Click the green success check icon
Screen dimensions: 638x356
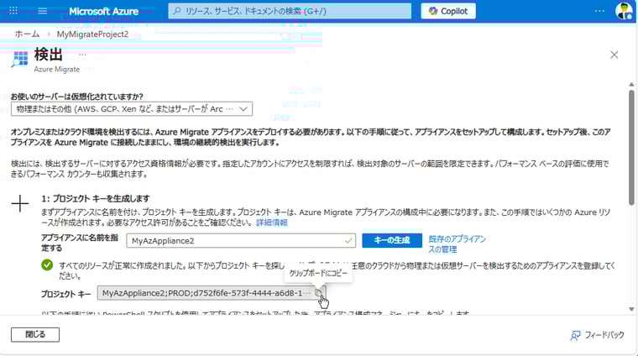tap(47, 265)
